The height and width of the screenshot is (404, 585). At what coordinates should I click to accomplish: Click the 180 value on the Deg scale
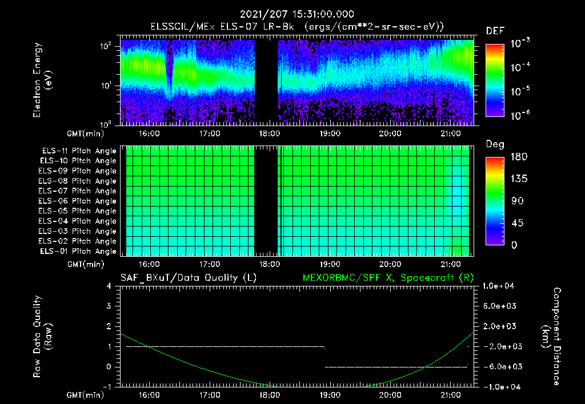tap(519, 157)
